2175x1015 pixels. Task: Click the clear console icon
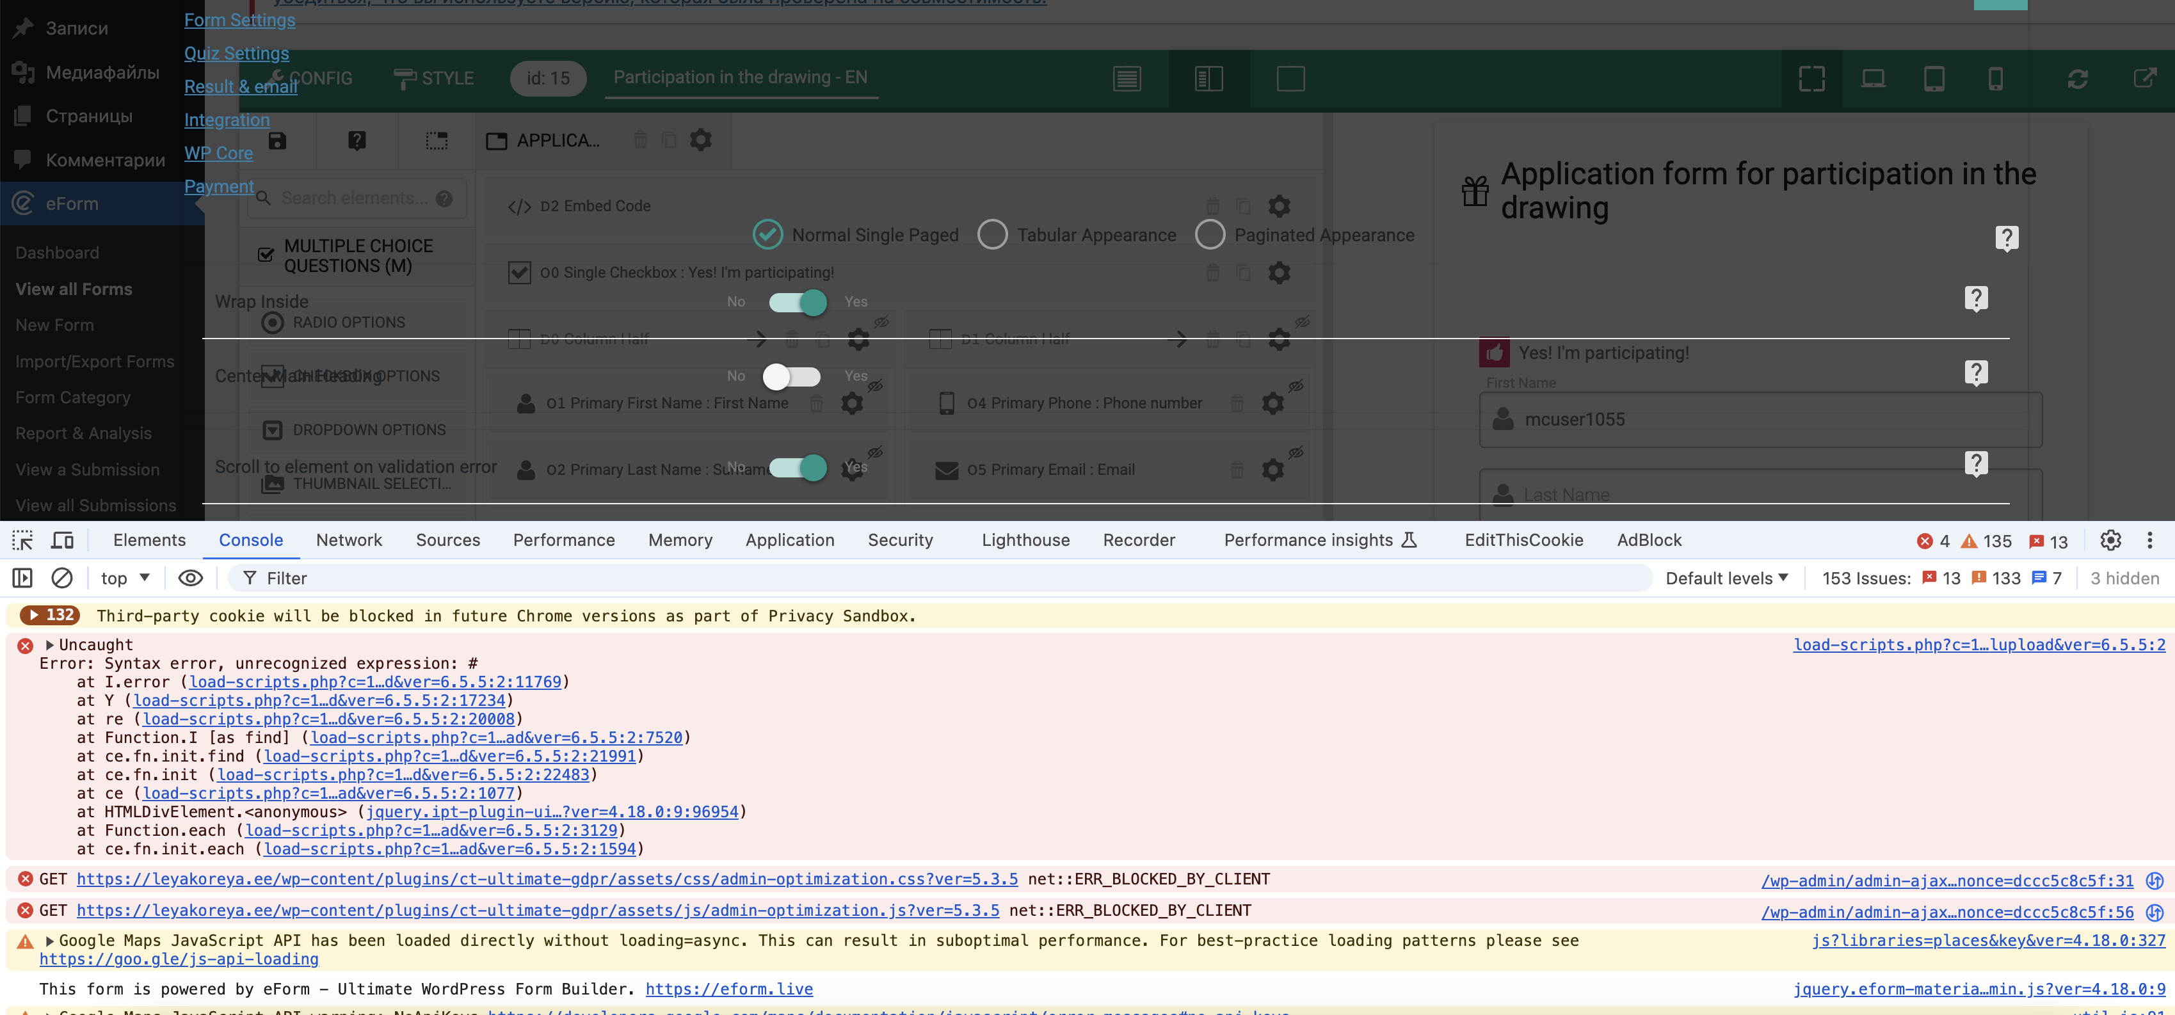(x=61, y=579)
